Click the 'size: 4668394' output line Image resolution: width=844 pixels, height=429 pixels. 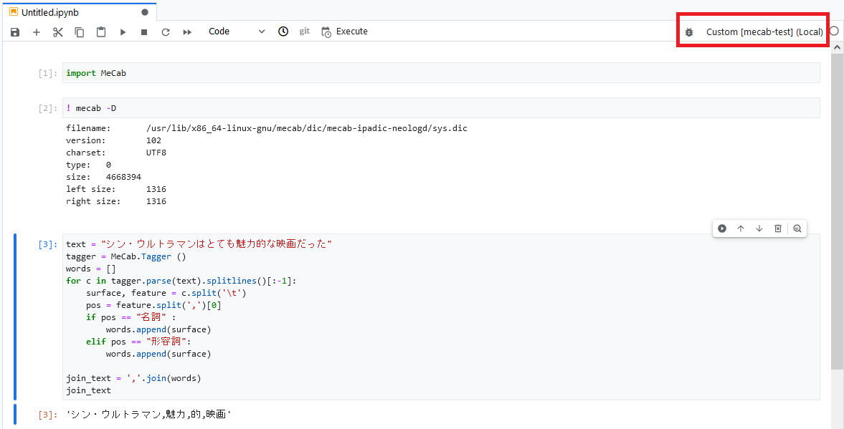coord(104,177)
